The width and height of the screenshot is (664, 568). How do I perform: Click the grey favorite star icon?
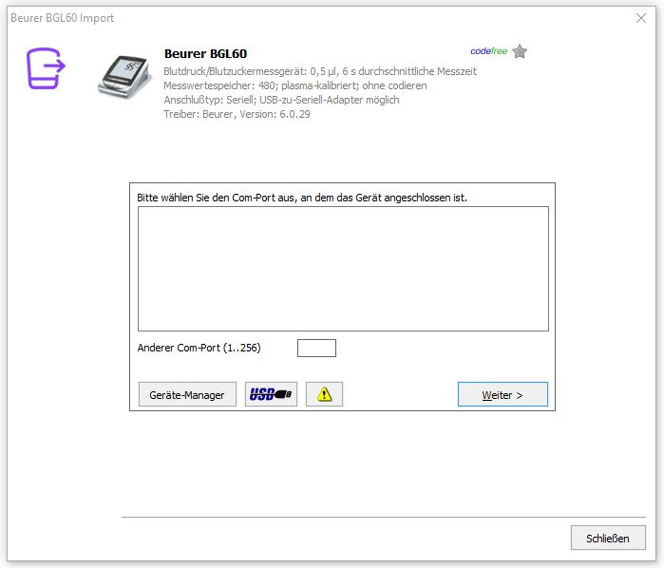[520, 51]
